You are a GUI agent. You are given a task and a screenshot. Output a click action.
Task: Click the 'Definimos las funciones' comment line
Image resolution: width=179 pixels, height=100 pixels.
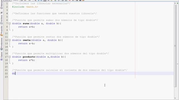coord(54,14)
